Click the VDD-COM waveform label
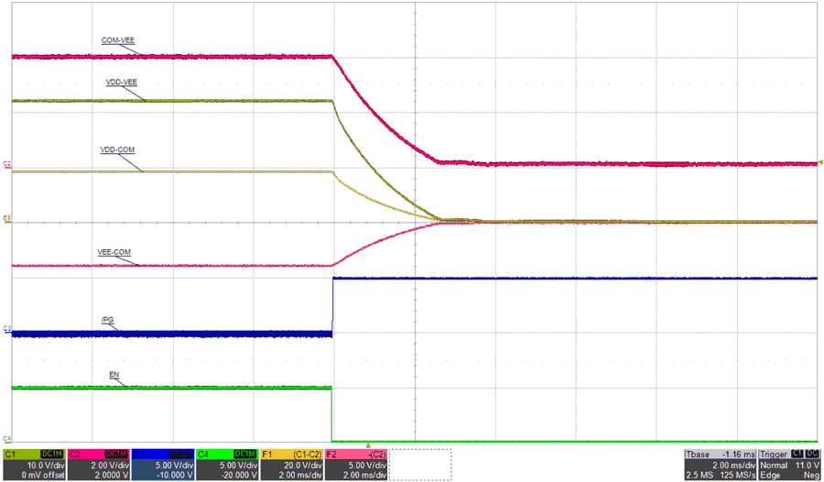 point(117,150)
